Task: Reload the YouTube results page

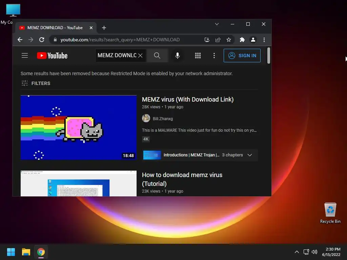Action: (42, 40)
